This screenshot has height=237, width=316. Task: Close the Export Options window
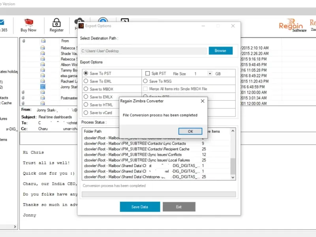(x=233, y=26)
